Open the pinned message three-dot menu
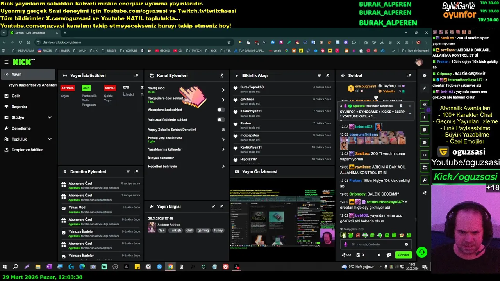500x281 pixels. [x=410, y=106]
